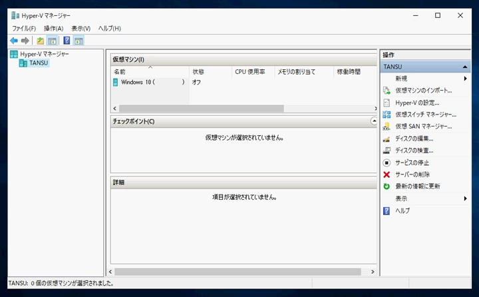Click the 仮想スイッチ マネージャー icon
The image size is (479, 297).
387,115
